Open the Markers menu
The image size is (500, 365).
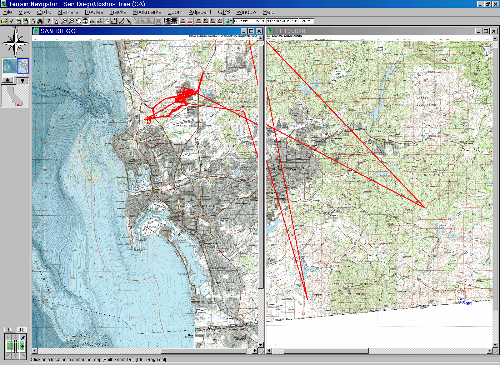point(68,12)
